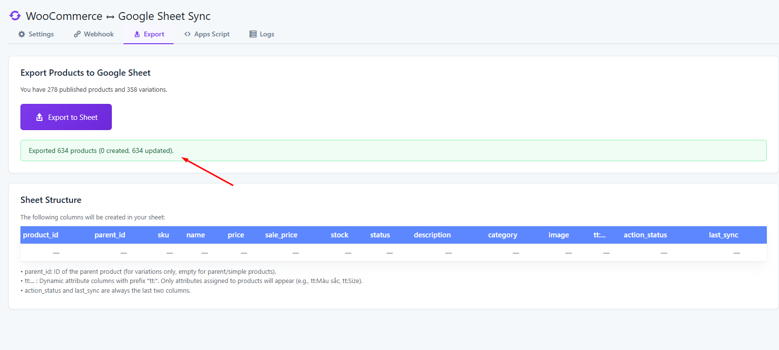Viewport: 779px width, 350px height.
Task: Open the Settings tab
Action: (41, 34)
